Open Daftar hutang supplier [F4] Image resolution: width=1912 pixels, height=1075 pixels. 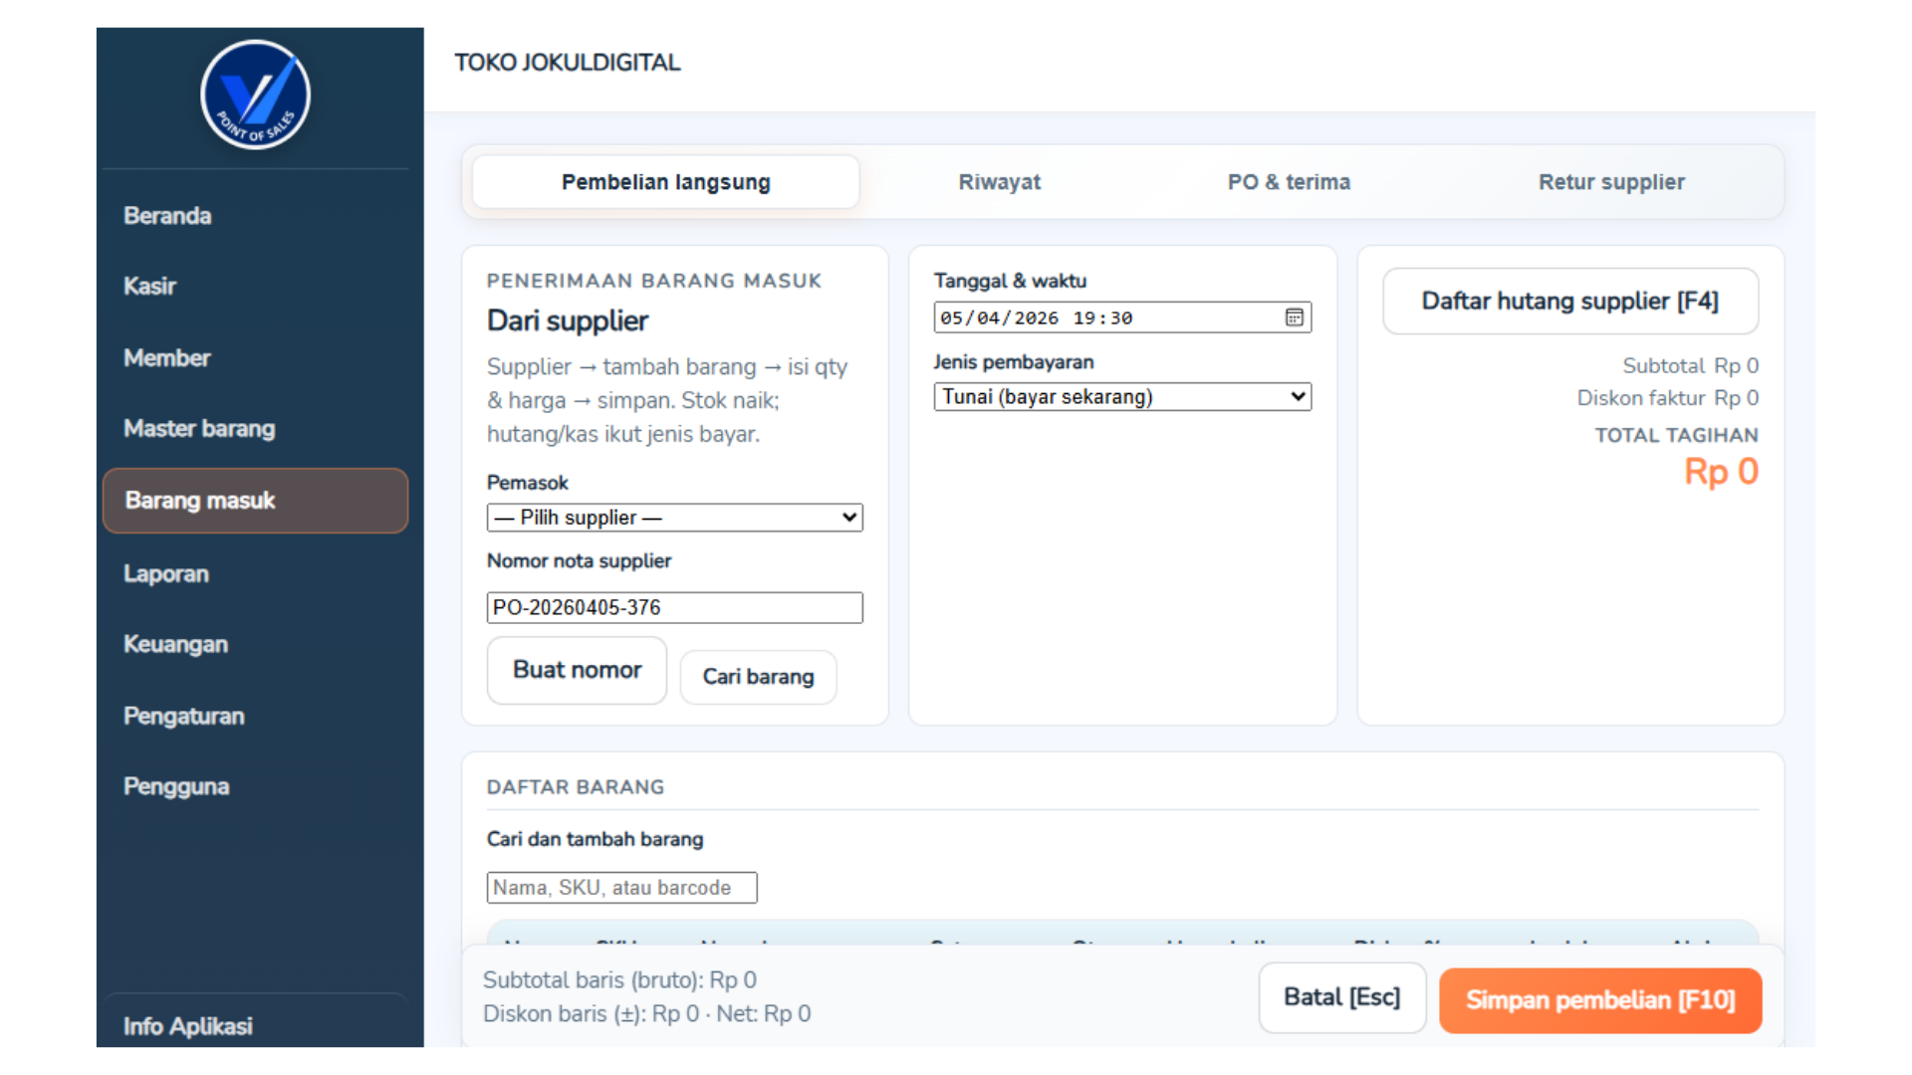tap(1569, 302)
